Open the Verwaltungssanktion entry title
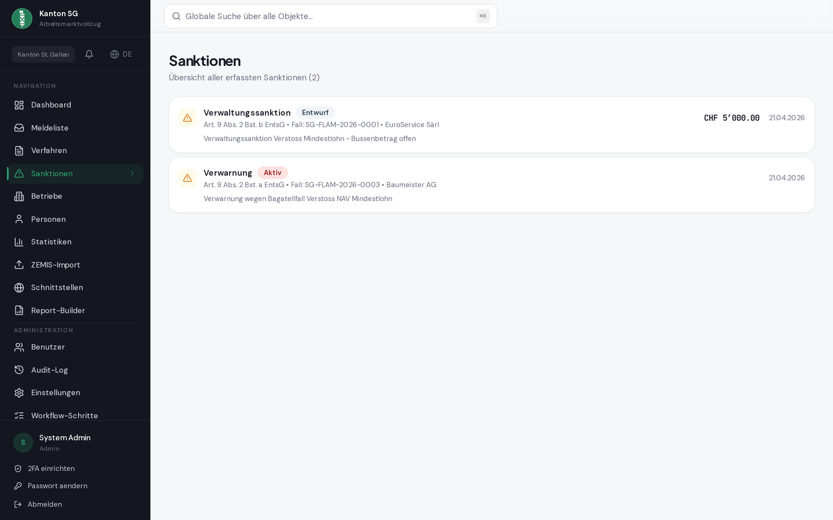 [x=247, y=113]
